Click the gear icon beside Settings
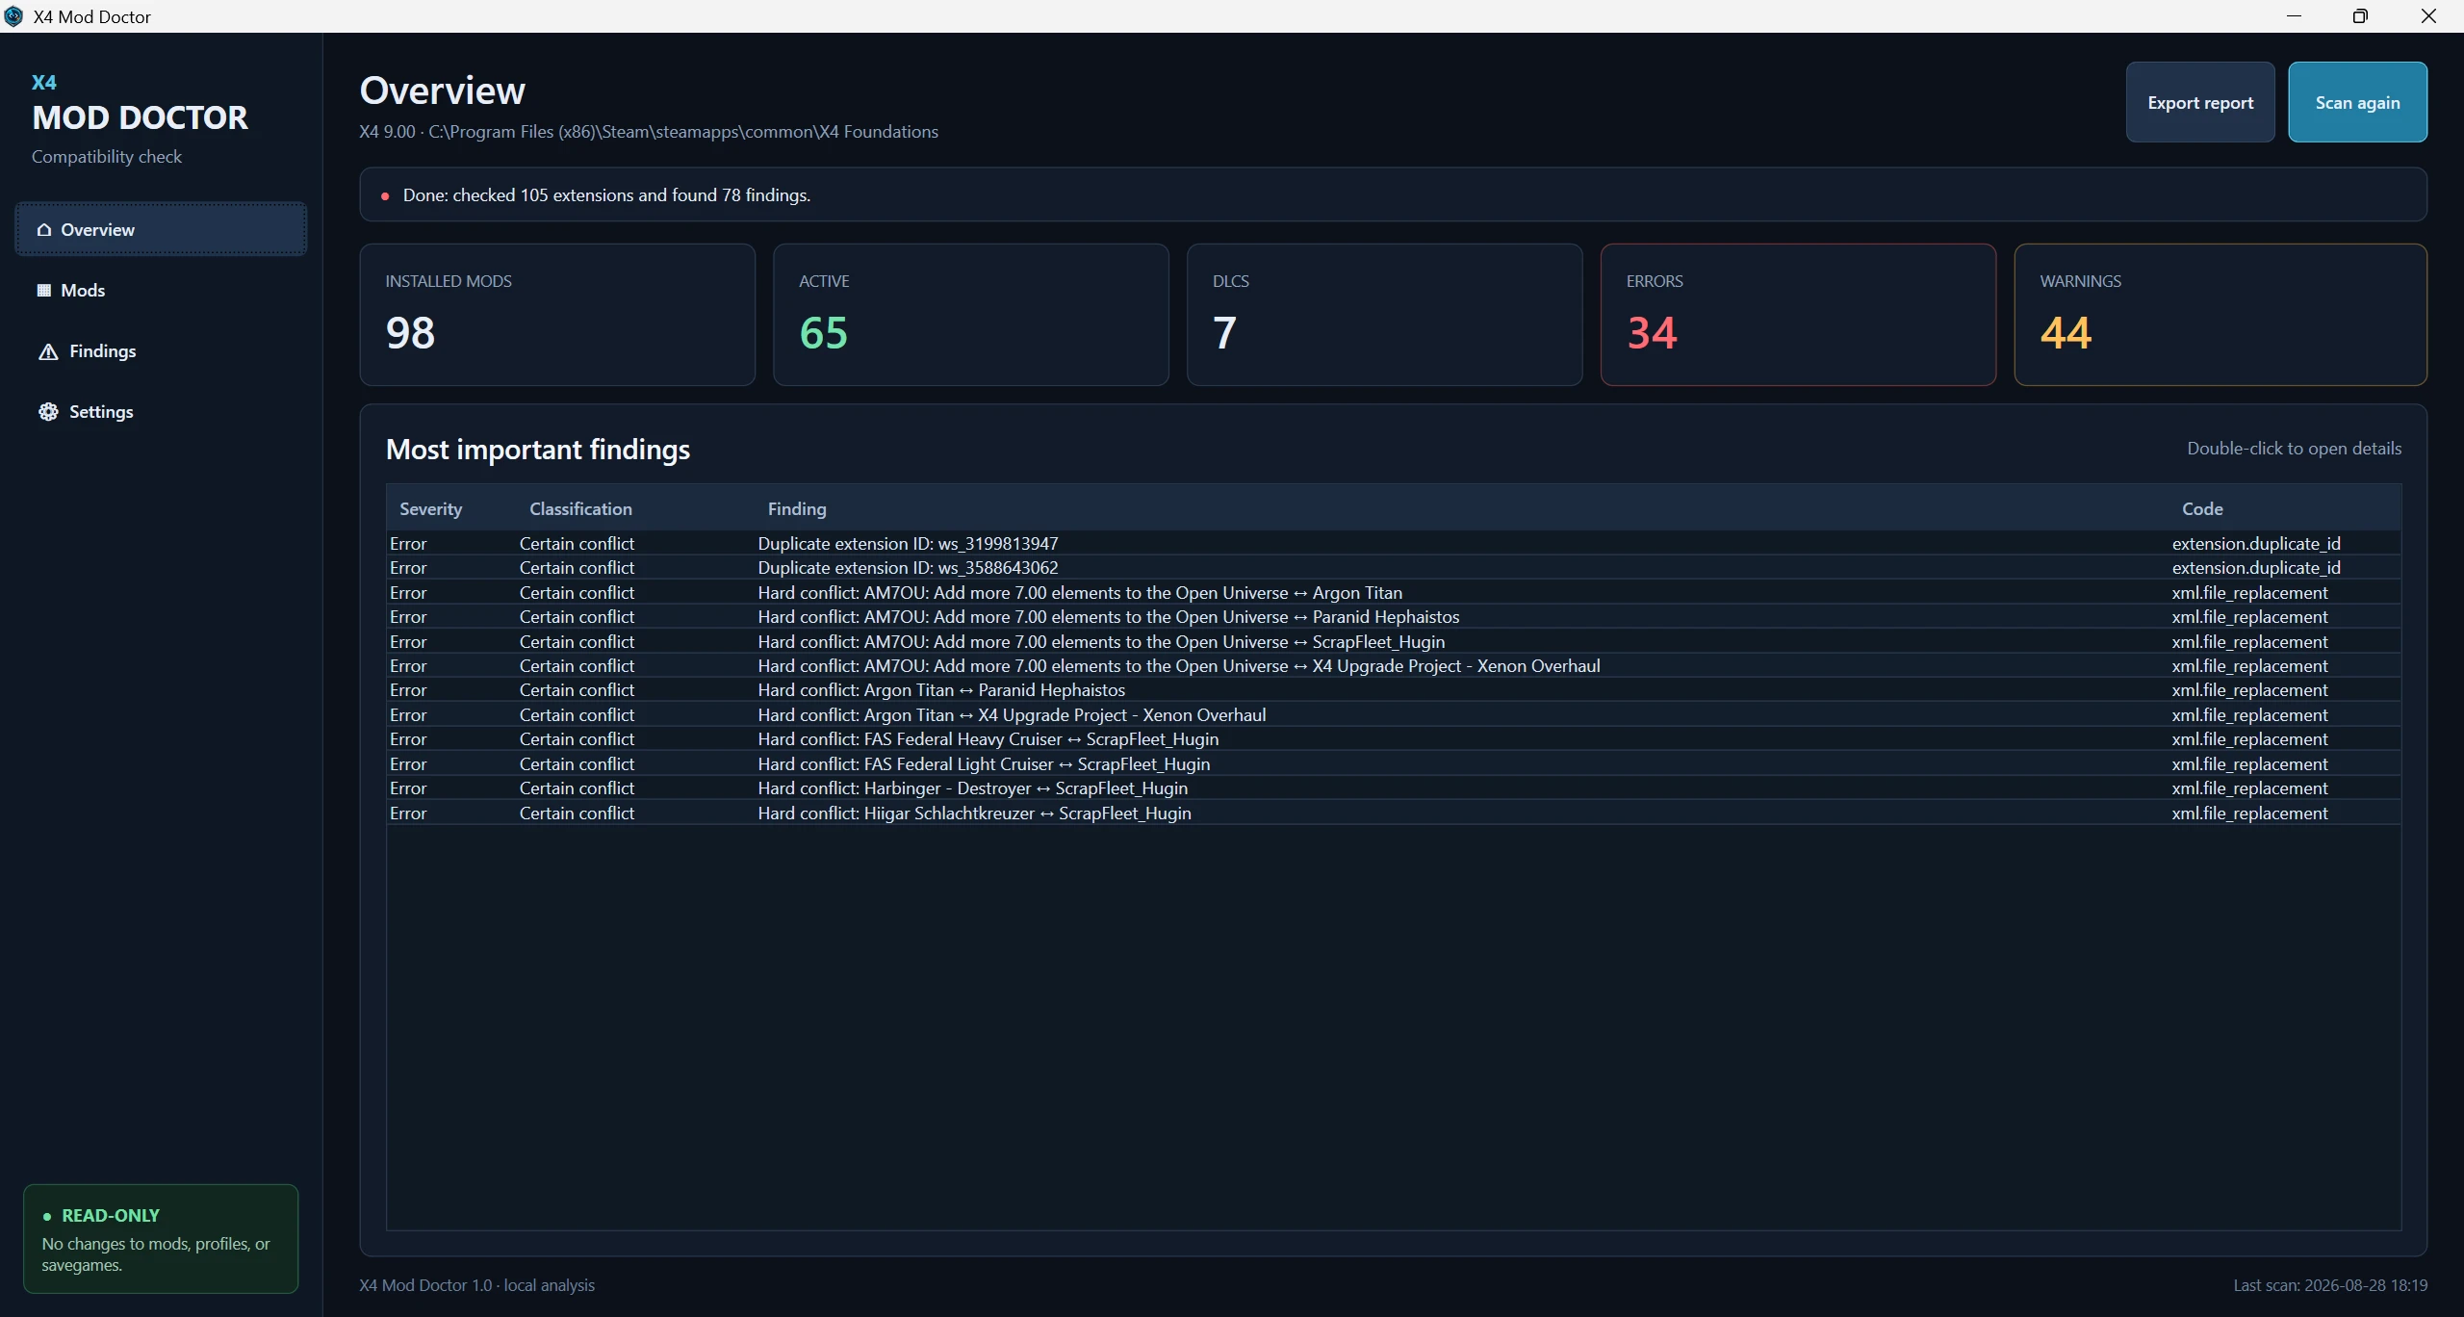The image size is (2464, 1317). point(48,412)
